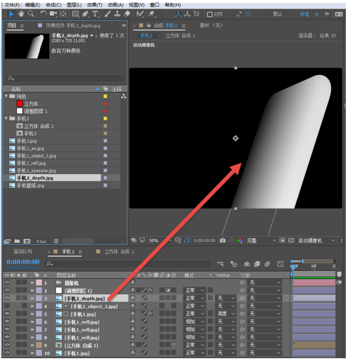Image resolution: width=348 pixels, height=360 pixels.
Task: Open TrkMat 亮度 dropdown on layer 5
Action: pyautogui.click(x=226, y=314)
